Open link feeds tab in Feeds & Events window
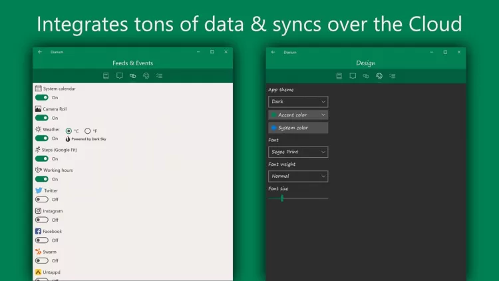 click(x=132, y=76)
